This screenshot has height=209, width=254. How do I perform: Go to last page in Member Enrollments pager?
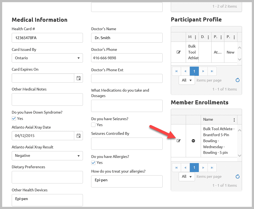pyautogui.click(x=212, y=168)
